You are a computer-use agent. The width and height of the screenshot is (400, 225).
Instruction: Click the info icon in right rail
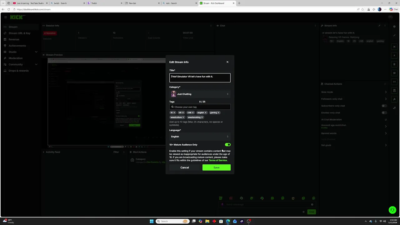pos(394,27)
